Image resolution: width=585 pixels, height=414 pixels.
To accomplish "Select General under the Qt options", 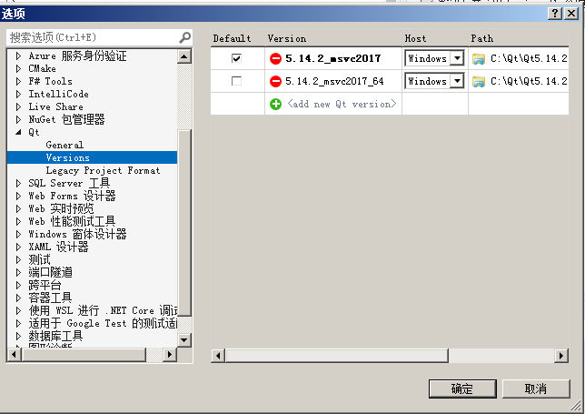I will (64, 145).
